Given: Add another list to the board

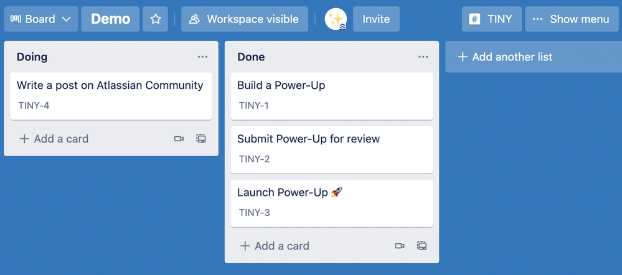Looking at the screenshot, I should (x=534, y=57).
